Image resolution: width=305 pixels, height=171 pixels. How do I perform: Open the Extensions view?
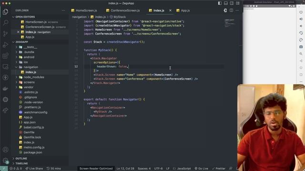[x=5, y=56]
